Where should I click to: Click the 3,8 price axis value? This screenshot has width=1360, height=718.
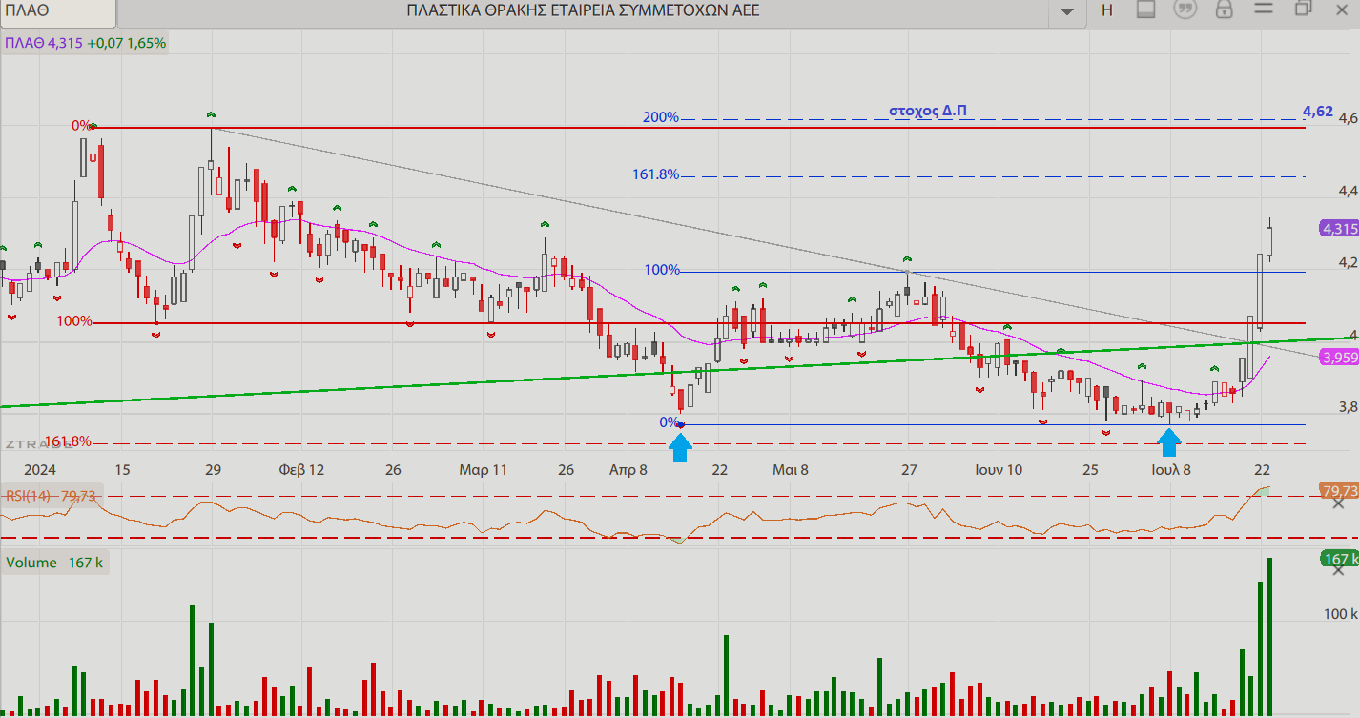pos(1348,407)
